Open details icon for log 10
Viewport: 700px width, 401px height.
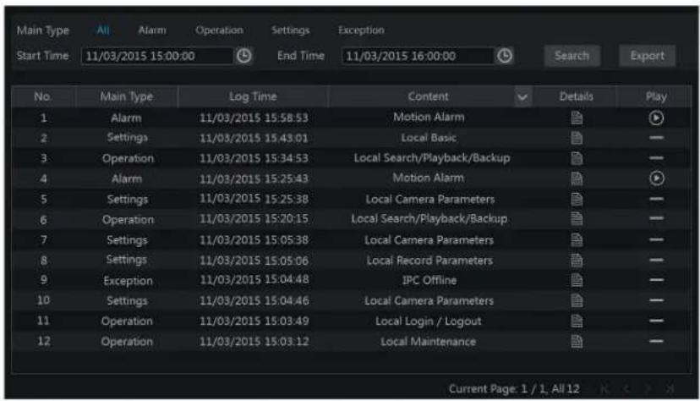(577, 300)
